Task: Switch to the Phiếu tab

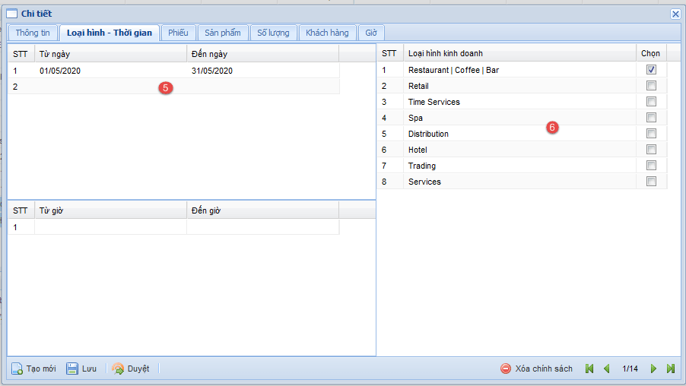Action: pos(178,33)
